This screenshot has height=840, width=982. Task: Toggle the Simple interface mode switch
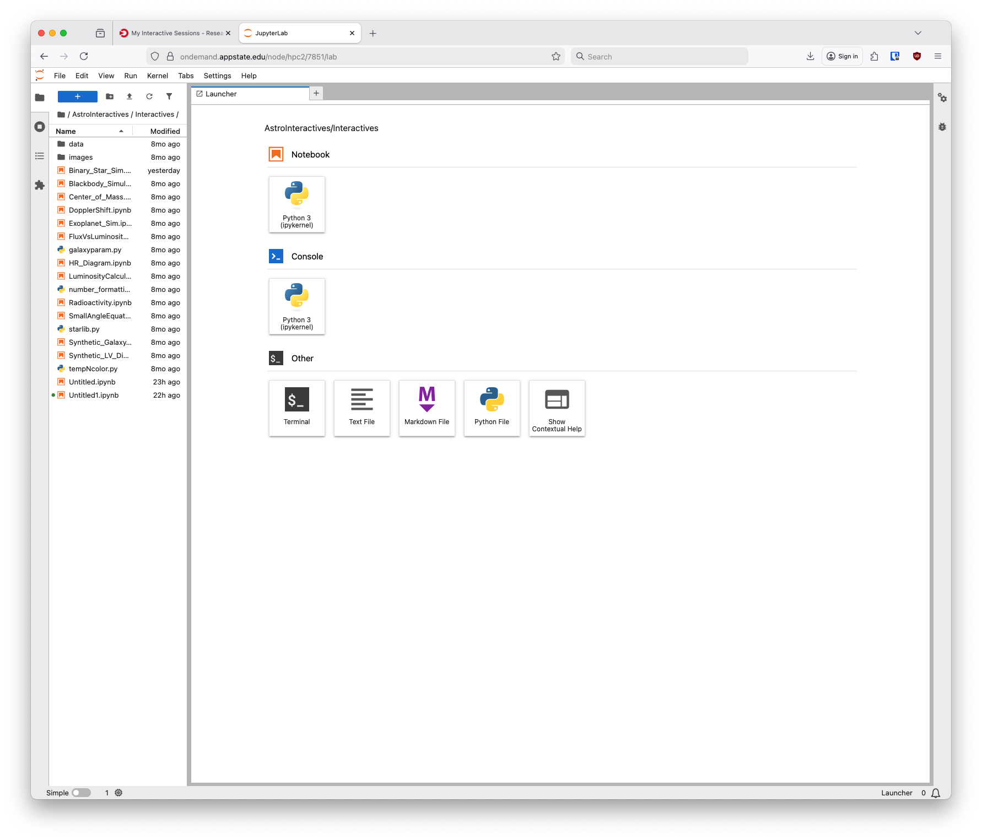tap(81, 793)
